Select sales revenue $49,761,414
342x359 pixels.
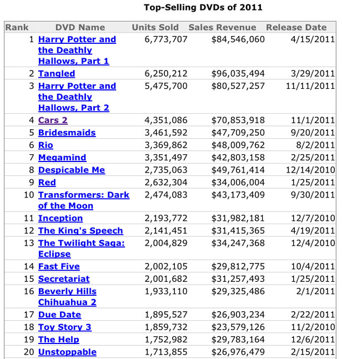pos(238,170)
